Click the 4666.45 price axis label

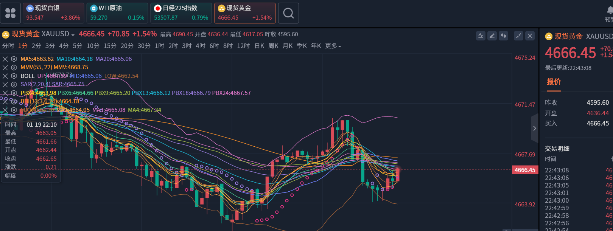[x=525, y=170]
